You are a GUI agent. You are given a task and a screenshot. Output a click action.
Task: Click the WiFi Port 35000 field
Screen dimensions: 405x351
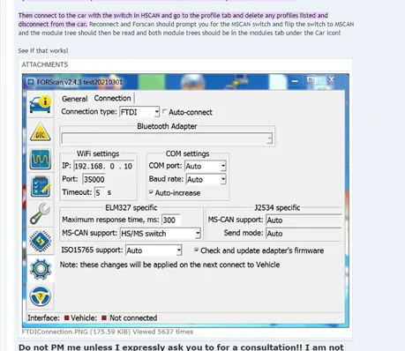coord(94,179)
